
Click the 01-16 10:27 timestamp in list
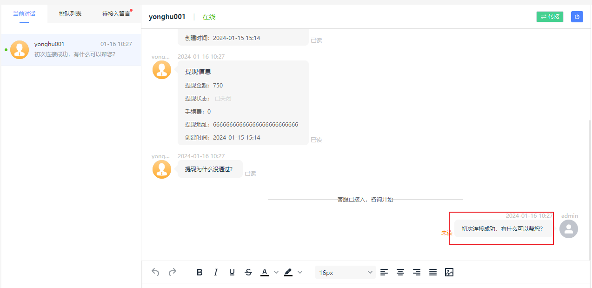116,44
